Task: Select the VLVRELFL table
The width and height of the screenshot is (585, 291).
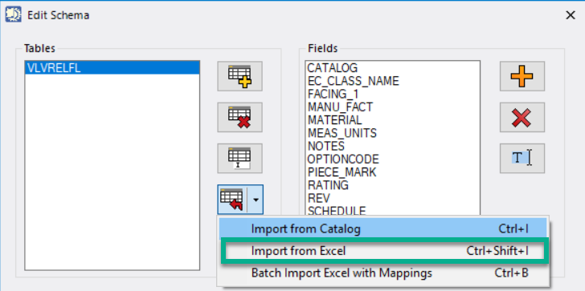Action: coord(112,68)
